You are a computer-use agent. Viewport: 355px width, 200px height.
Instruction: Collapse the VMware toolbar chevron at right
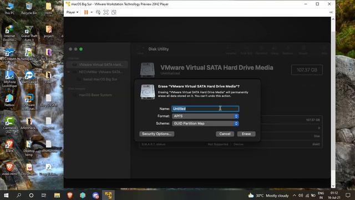pos(331,12)
